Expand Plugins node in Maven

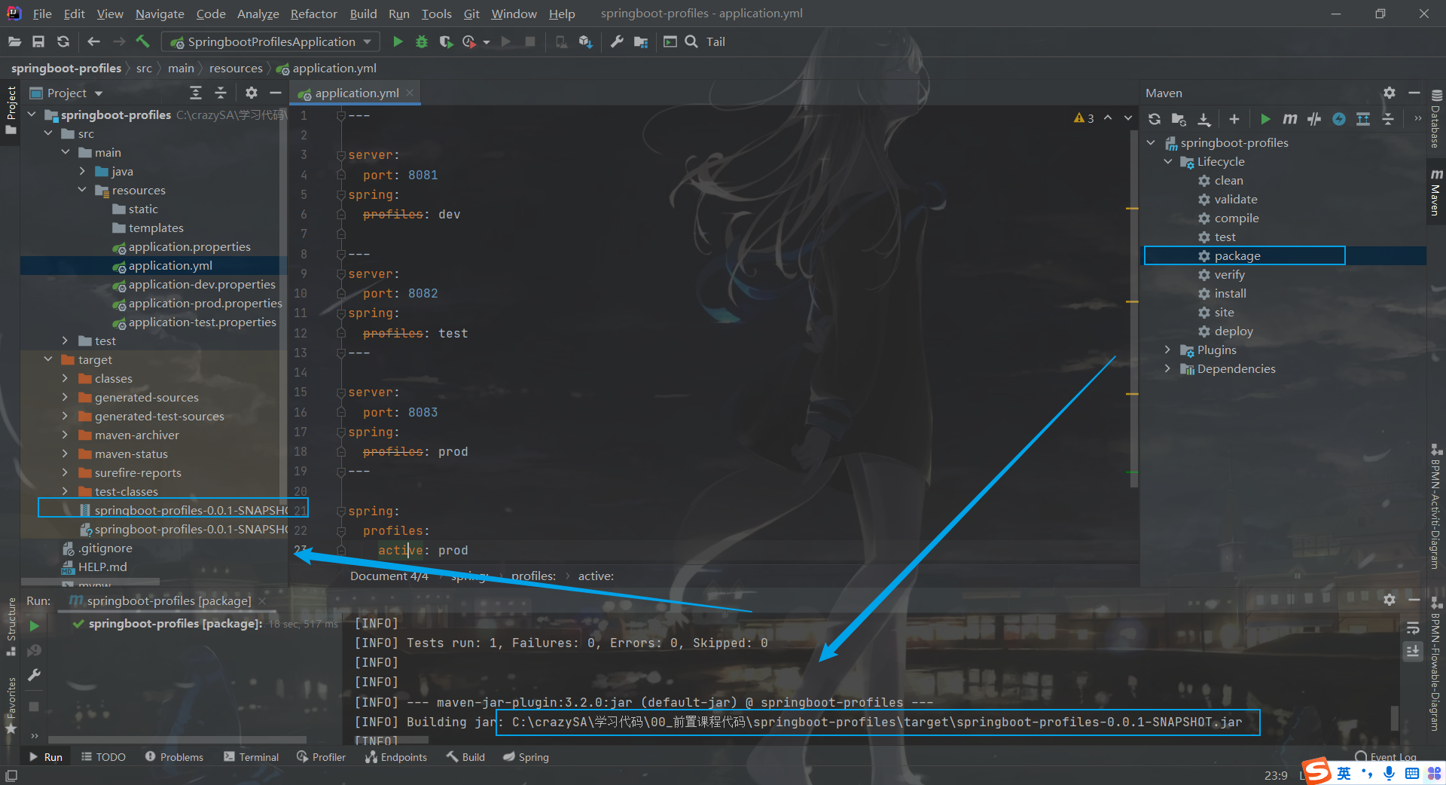1168,350
